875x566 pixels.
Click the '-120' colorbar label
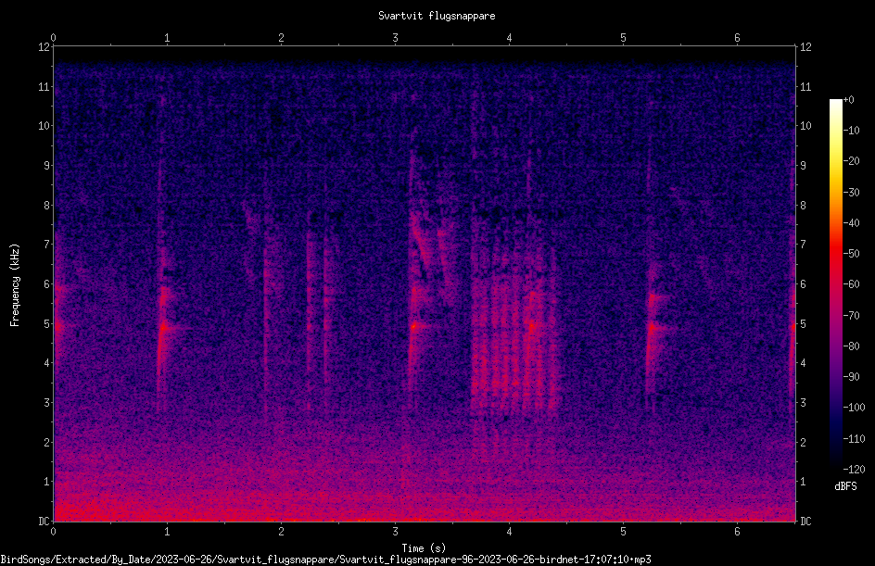pyautogui.click(x=855, y=470)
